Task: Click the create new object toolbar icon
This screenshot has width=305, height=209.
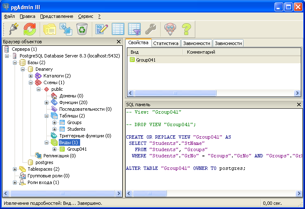Action: pyautogui.click(x=66, y=29)
